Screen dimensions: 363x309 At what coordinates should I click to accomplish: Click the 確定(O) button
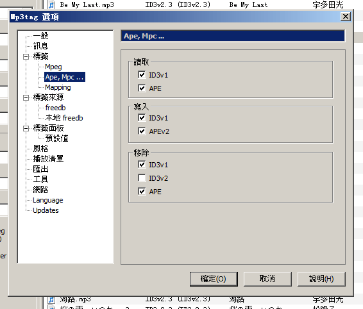pyautogui.click(x=214, y=279)
